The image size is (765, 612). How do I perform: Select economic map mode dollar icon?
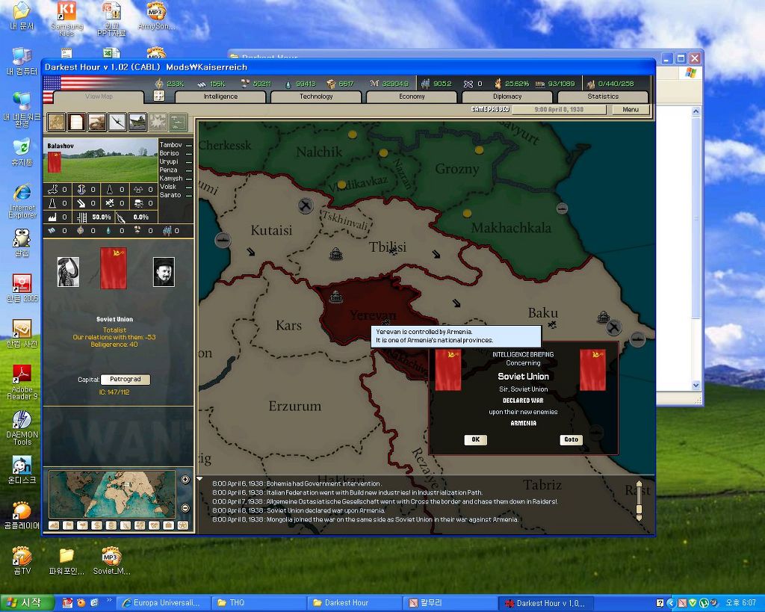pos(96,525)
